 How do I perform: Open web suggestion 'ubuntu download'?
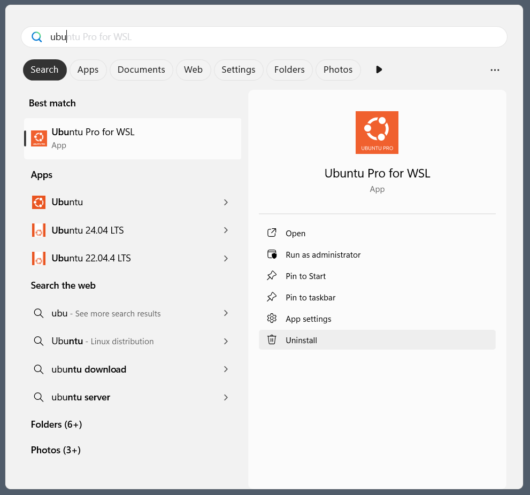pos(133,369)
